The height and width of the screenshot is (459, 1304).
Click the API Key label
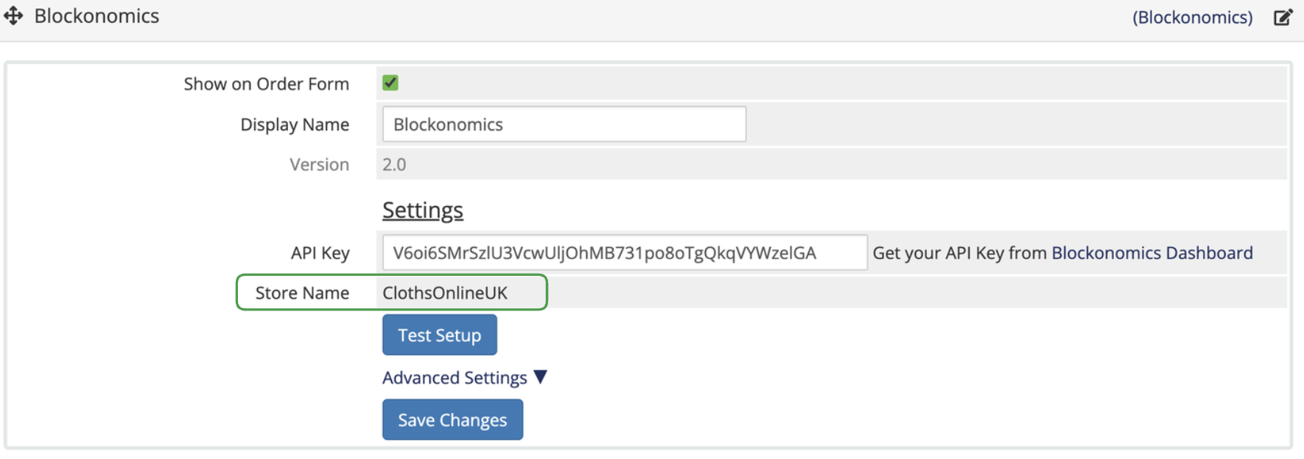tap(320, 253)
